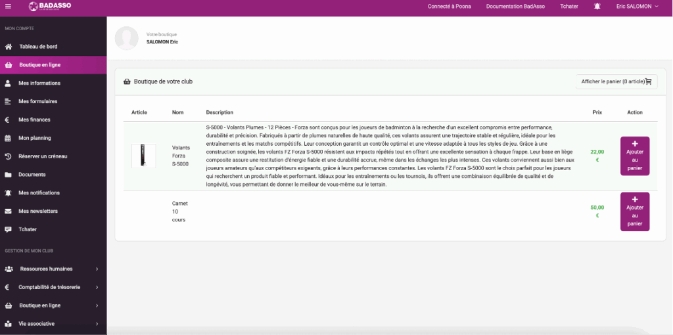The width and height of the screenshot is (673, 335).
Task: Click the Documents folder icon
Action: tap(8, 175)
